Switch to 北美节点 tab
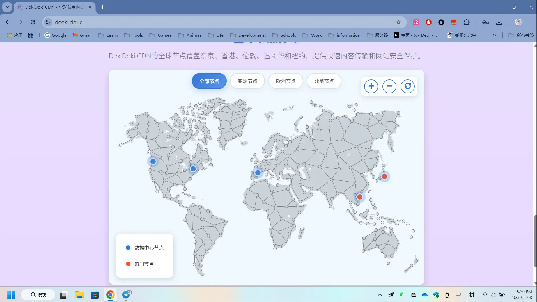Viewport: 537px width, 302px height. [324, 81]
